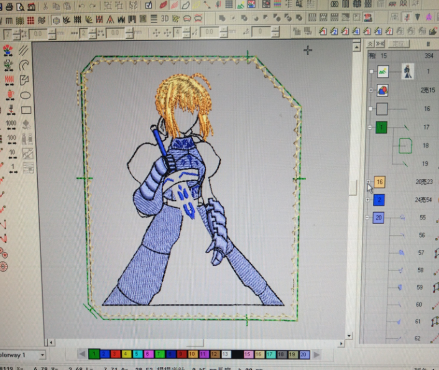This screenshot has height=370, width=439.
Task: Collapse the green color 1 group
Action: point(370,127)
